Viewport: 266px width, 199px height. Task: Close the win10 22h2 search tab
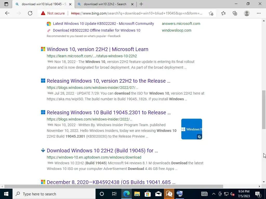132,4
